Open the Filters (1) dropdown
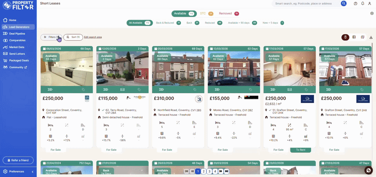This screenshot has width=376, height=177. click(51, 37)
